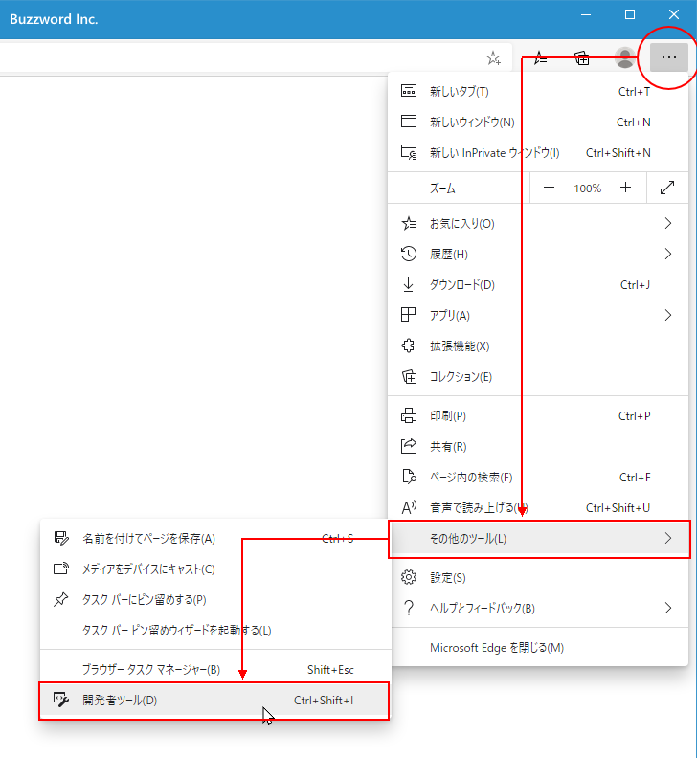
Task: Select Microsoft Edge を閉じる(M) menu item
Action: (x=538, y=647)
